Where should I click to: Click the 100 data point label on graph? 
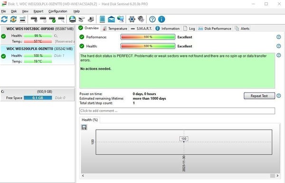coord(184,139)
